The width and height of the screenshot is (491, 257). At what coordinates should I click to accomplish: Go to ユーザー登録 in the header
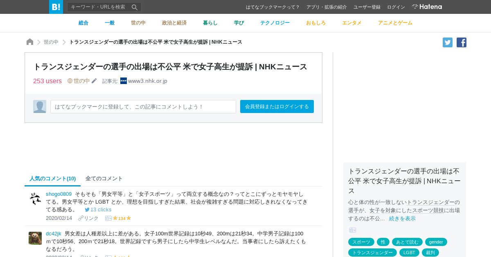click(367, 7)
